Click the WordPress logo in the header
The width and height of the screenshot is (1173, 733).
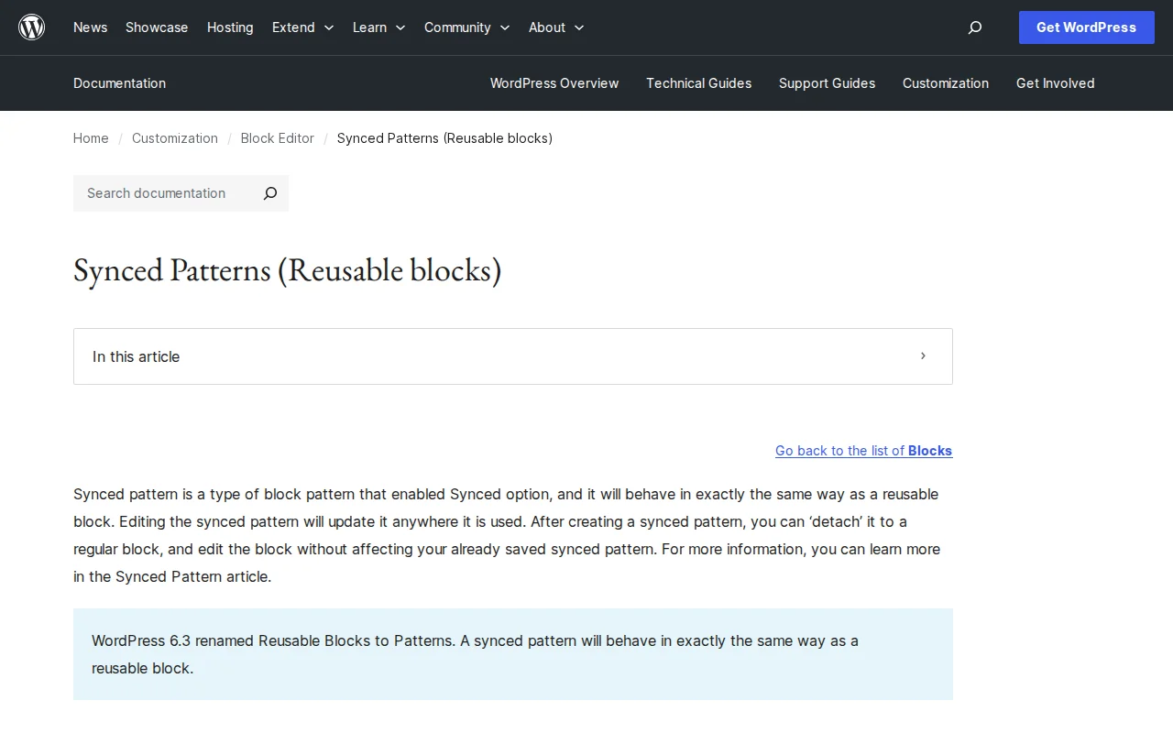point(31,27)
